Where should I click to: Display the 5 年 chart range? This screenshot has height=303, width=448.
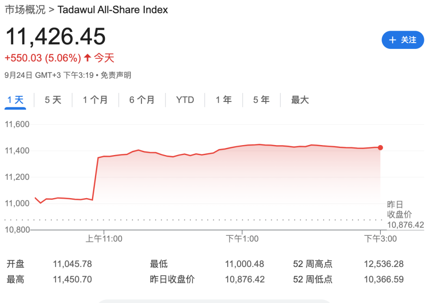pos(261,100)
